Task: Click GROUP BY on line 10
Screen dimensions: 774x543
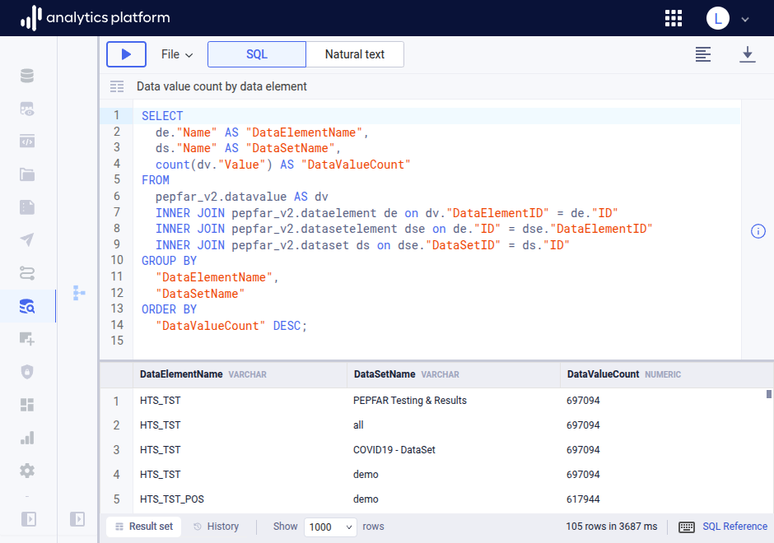Action: point(170,261)
